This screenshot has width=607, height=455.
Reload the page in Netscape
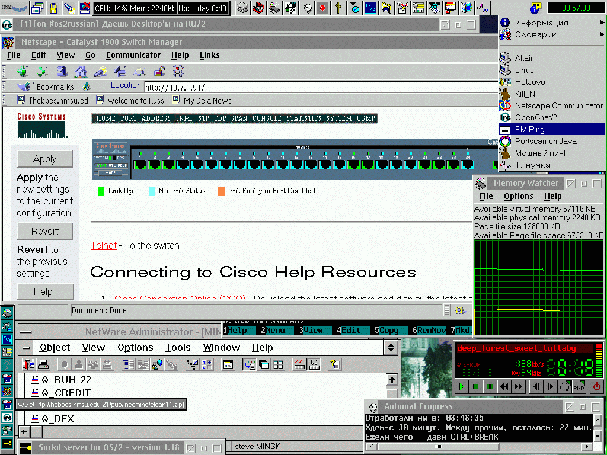coord(62,71)
